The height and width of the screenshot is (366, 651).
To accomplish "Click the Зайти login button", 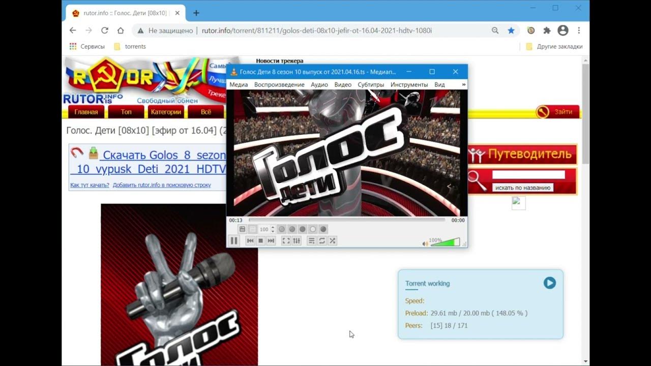I will (558, 112).
